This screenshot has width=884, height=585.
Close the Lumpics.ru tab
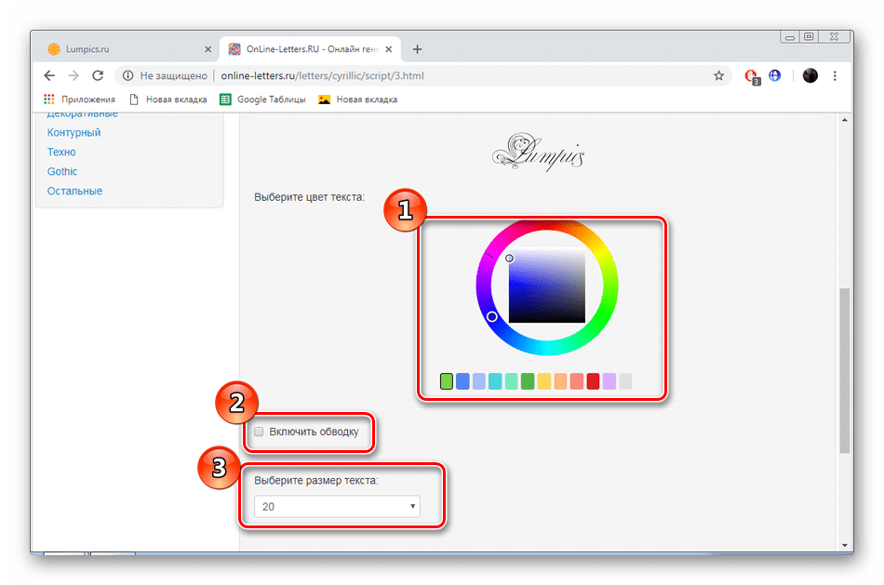pyautogui.click(x=208, y=49)
